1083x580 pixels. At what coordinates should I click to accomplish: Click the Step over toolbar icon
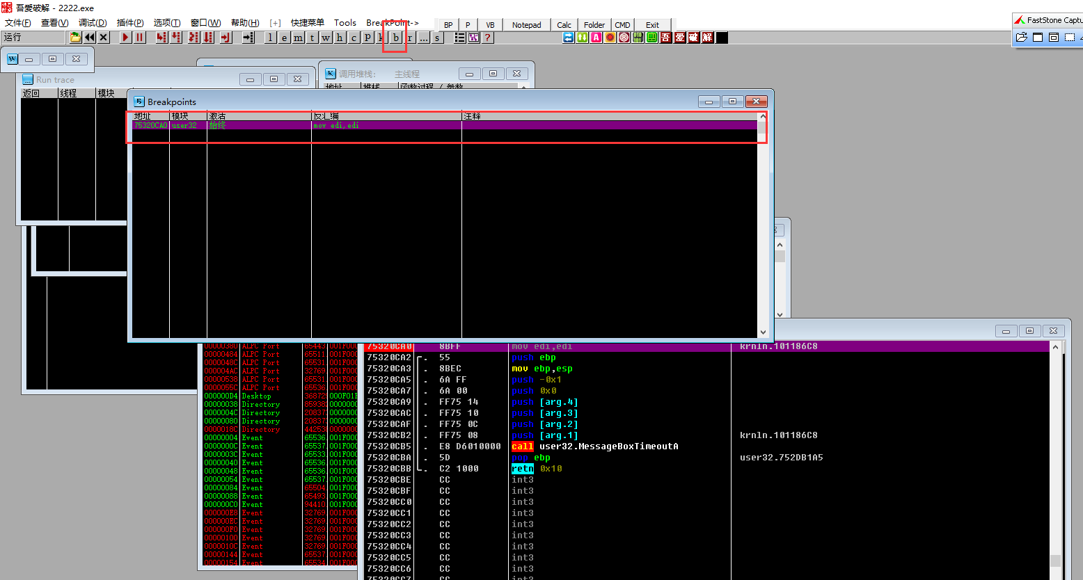(176, 38)
